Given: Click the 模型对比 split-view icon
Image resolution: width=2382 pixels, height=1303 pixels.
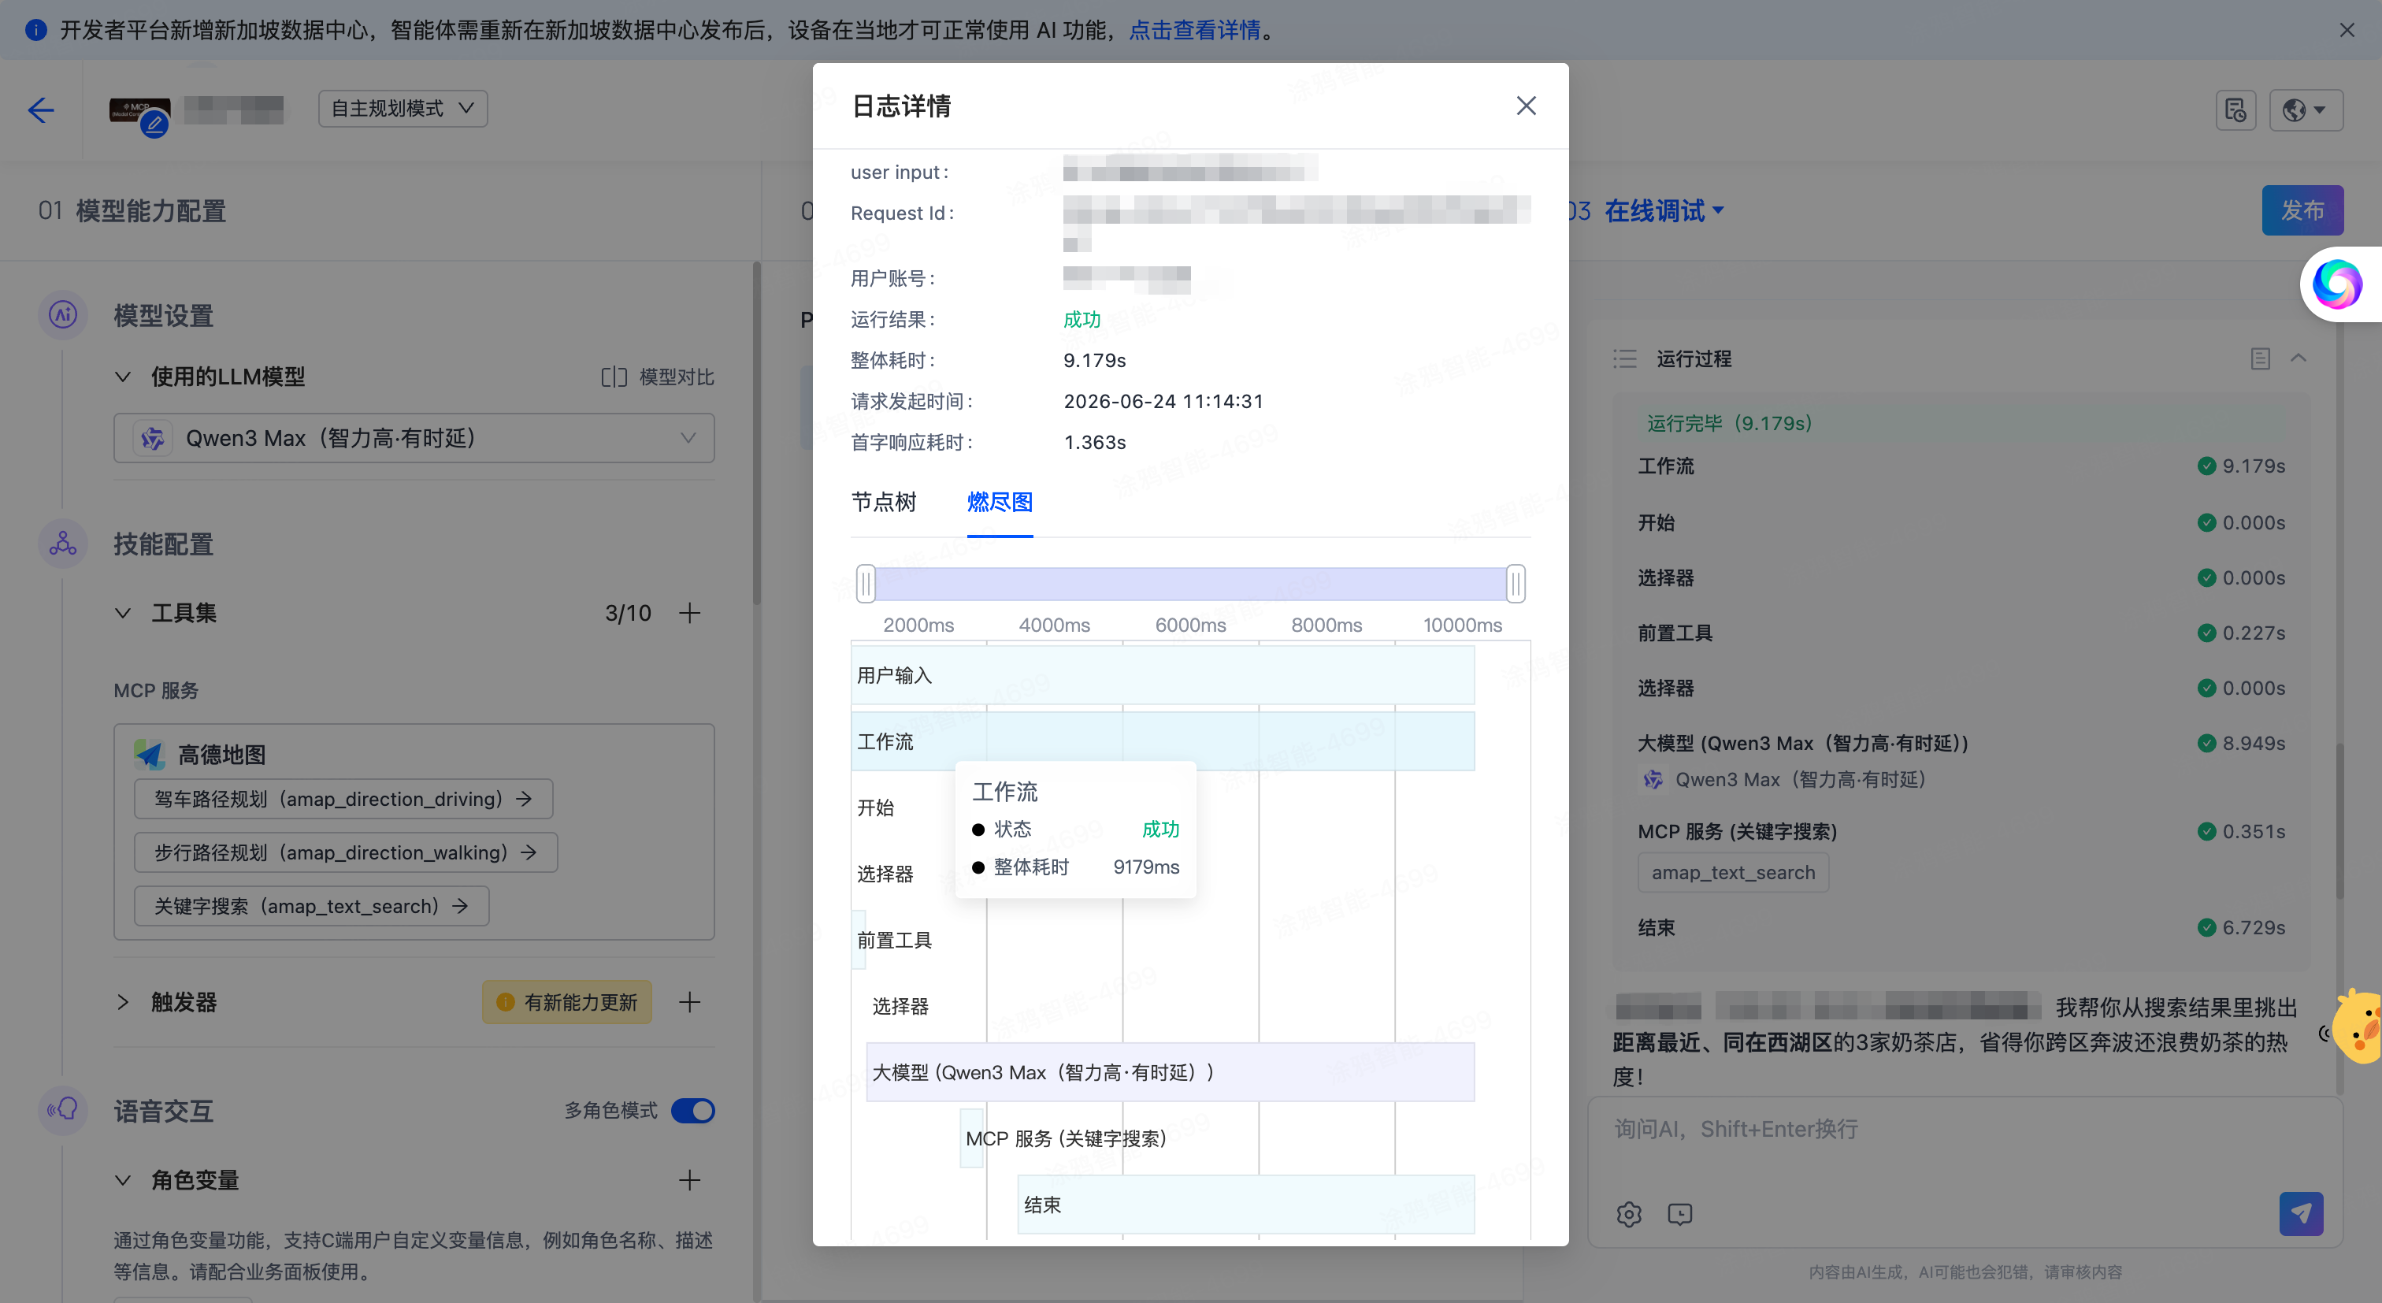Looking at the screenshot, I should point(613,377).
